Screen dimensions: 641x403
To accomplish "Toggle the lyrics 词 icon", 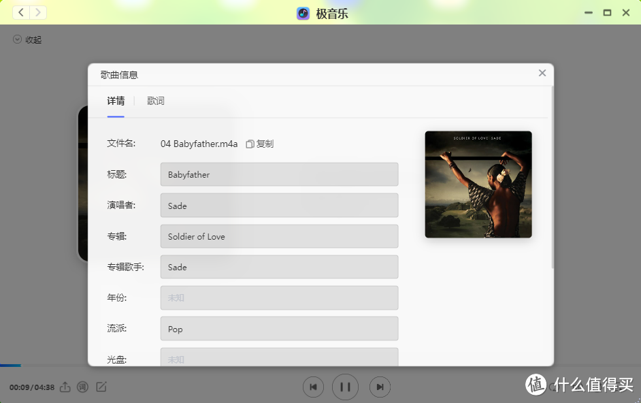I will tap(82, 387).
